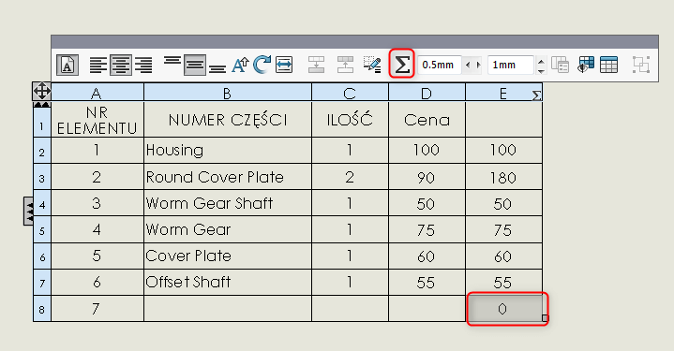The width and height of the screenshot is (674, 351).
Task: Click the table move handle cross icon
Action: coord(41,91)
